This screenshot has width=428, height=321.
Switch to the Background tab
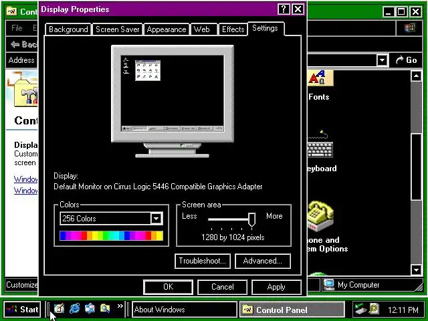coord(68,29)
